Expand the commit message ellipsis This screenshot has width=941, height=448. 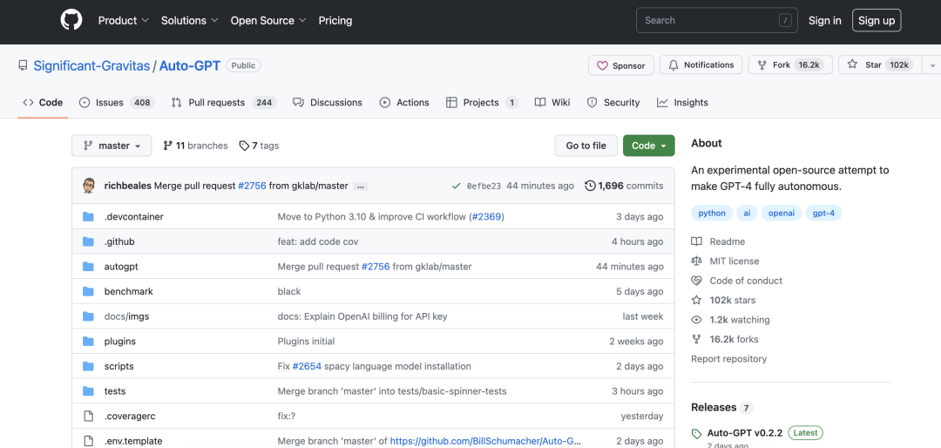[361, 187]
